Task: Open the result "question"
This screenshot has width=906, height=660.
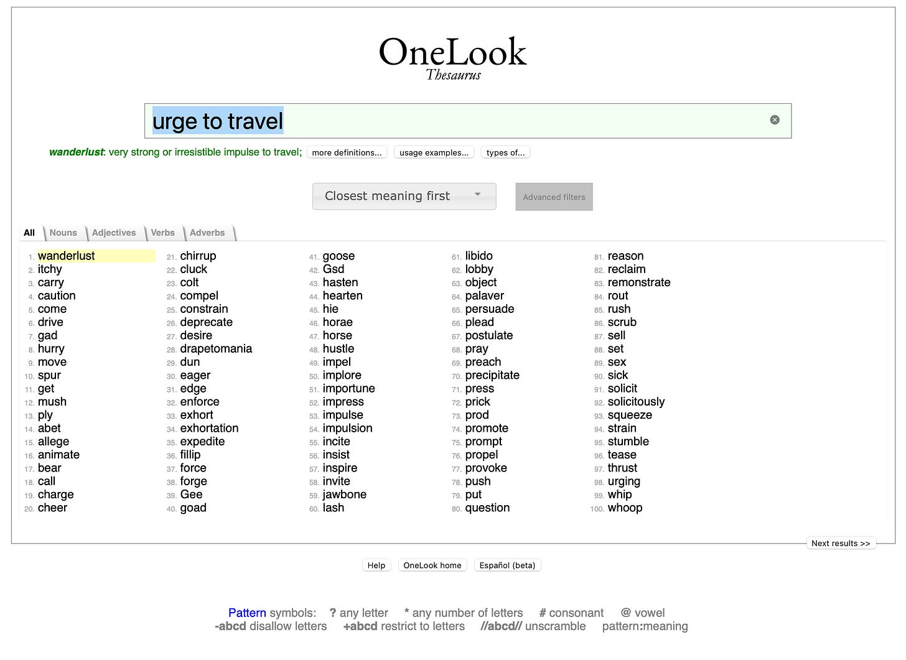Action: tap(487, 508)
